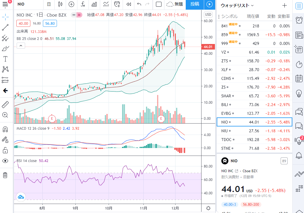Activate the zoom in tool
This screenshot has height=213, width=304.
pyautogui.click(x=5, y=115)
